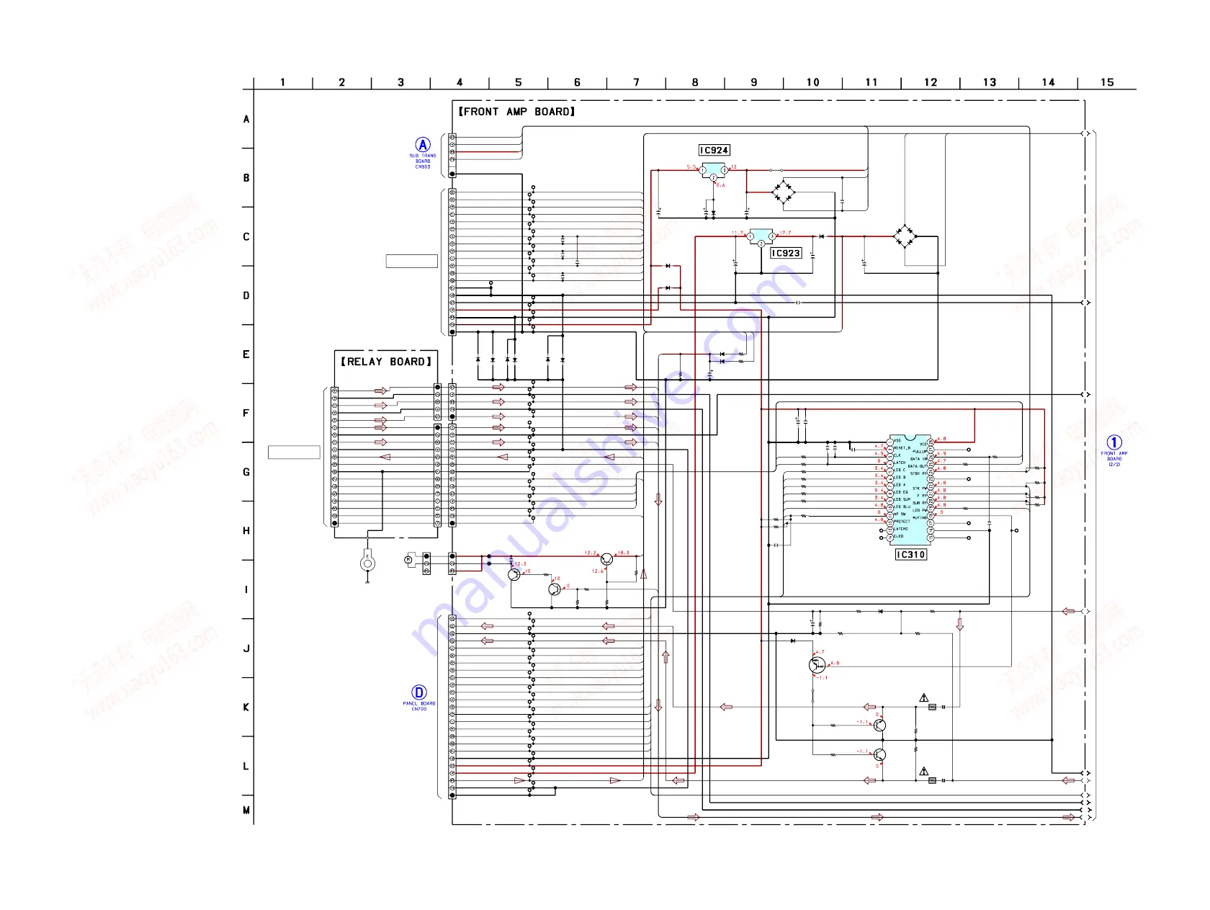Click the DATA OUT pin label on IC310
The width and height of the screenshot is (1210, 910).
pyautogui.click(x=918, y=466)
